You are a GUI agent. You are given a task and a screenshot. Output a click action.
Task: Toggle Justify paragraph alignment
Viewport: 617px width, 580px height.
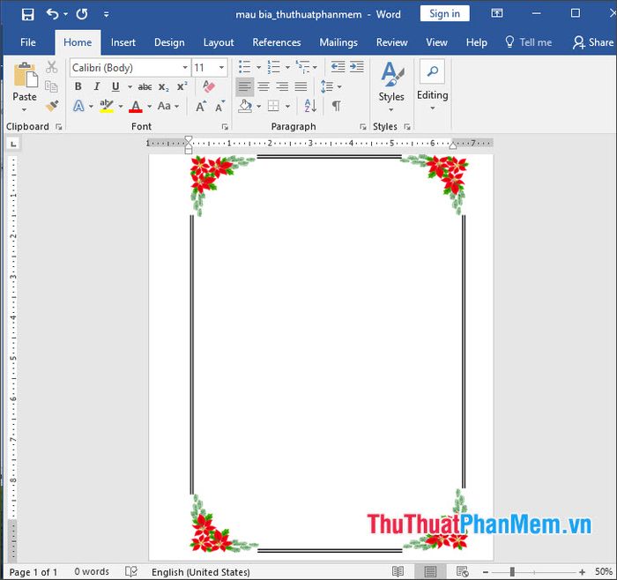(301, 86)
